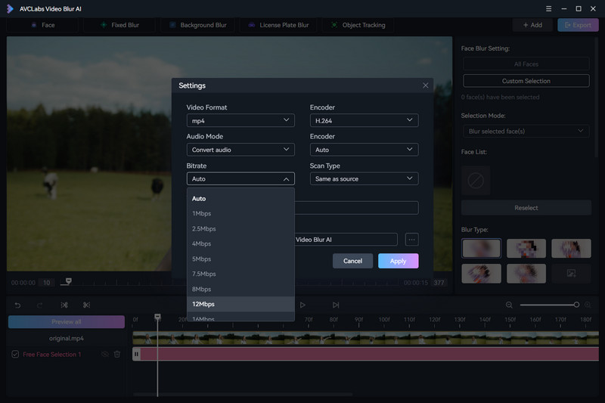
Task: Toggle visibility of Free Face Selection 1
Action: [x=104, y=354]
